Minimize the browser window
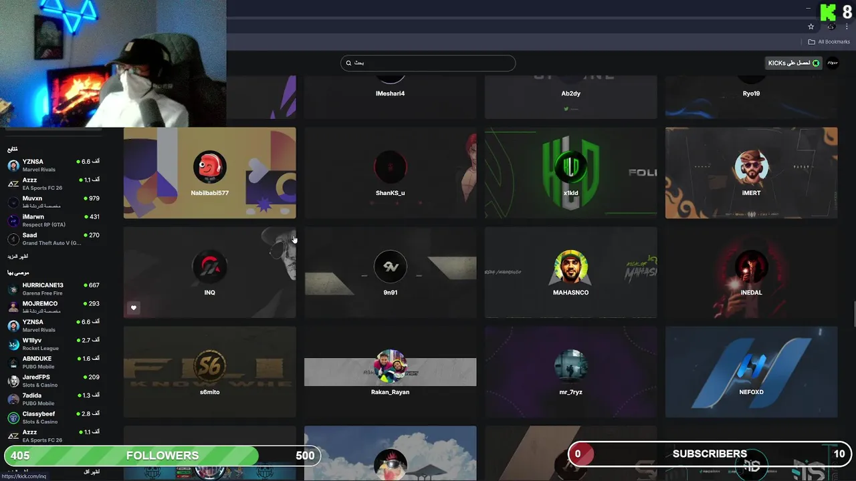The image size is (856, 481). click(x=808, y=8)
